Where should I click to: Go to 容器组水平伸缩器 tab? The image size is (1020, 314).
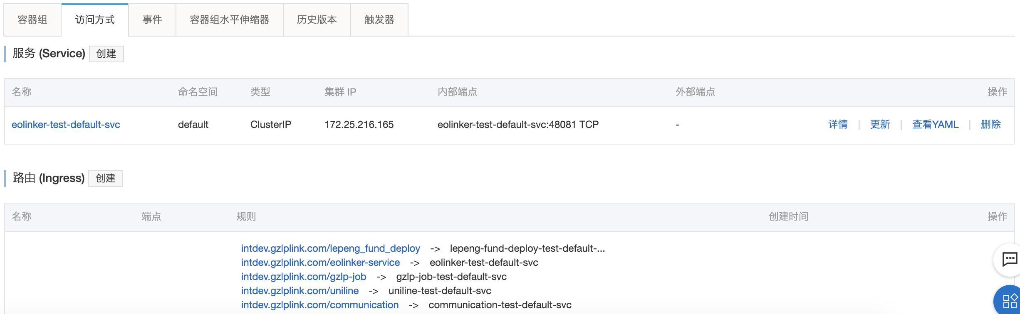230,20
